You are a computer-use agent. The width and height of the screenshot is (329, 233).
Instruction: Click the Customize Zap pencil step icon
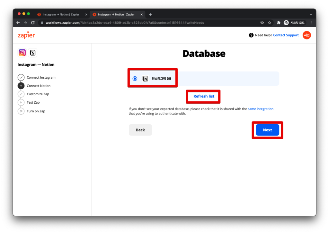21,94
